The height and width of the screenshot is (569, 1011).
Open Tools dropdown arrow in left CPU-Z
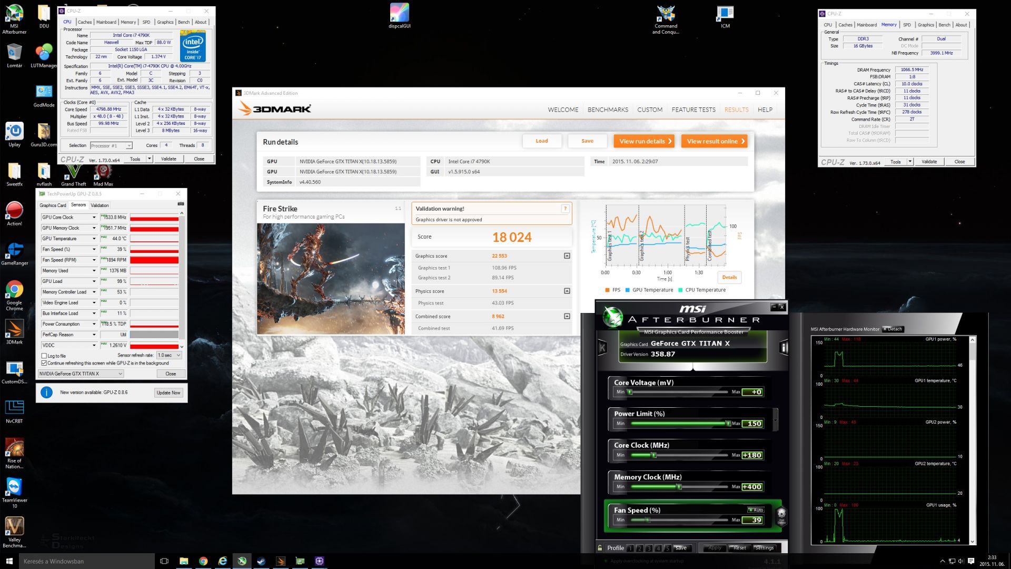tap(150, 159)
